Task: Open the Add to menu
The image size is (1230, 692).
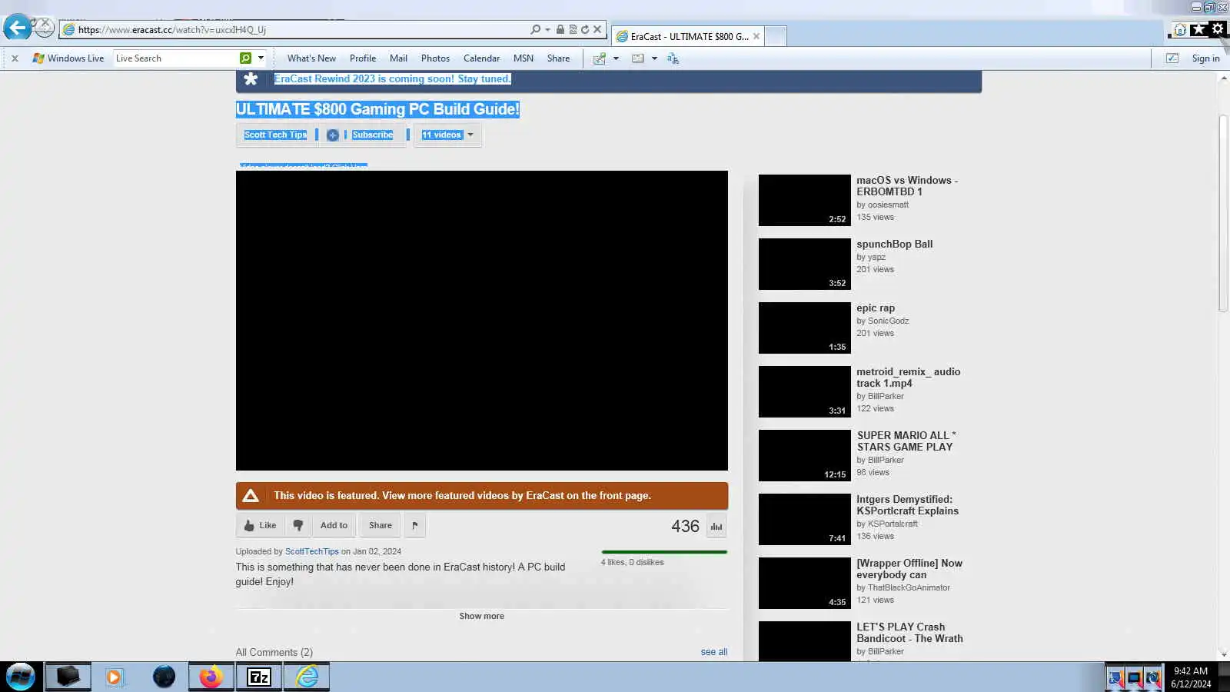Action: [334, 525]
